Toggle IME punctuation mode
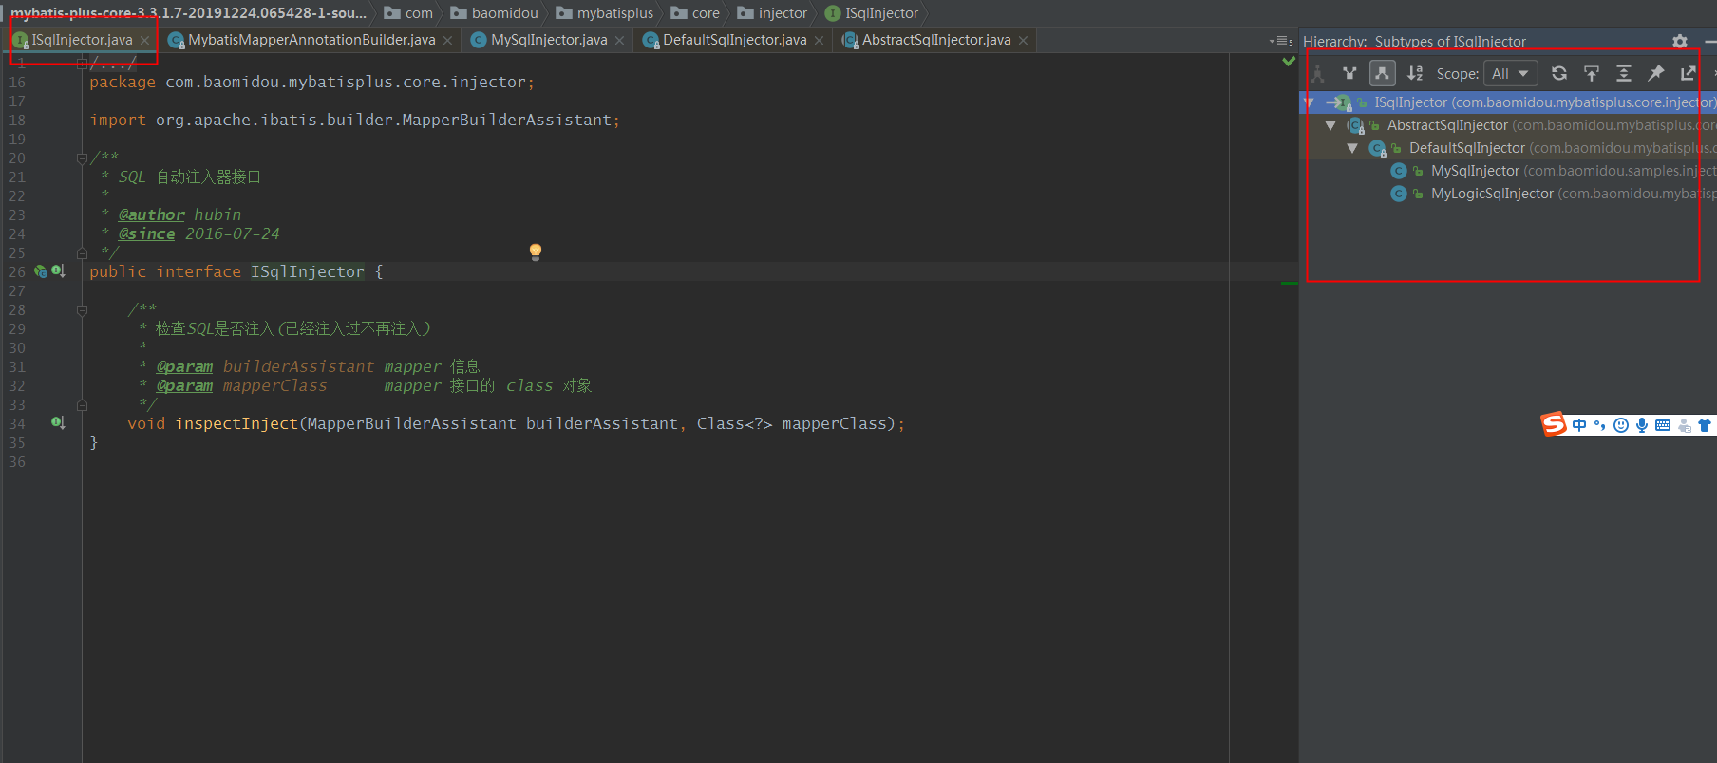This screenshot has height=763, width=1717. (1600, 425)
